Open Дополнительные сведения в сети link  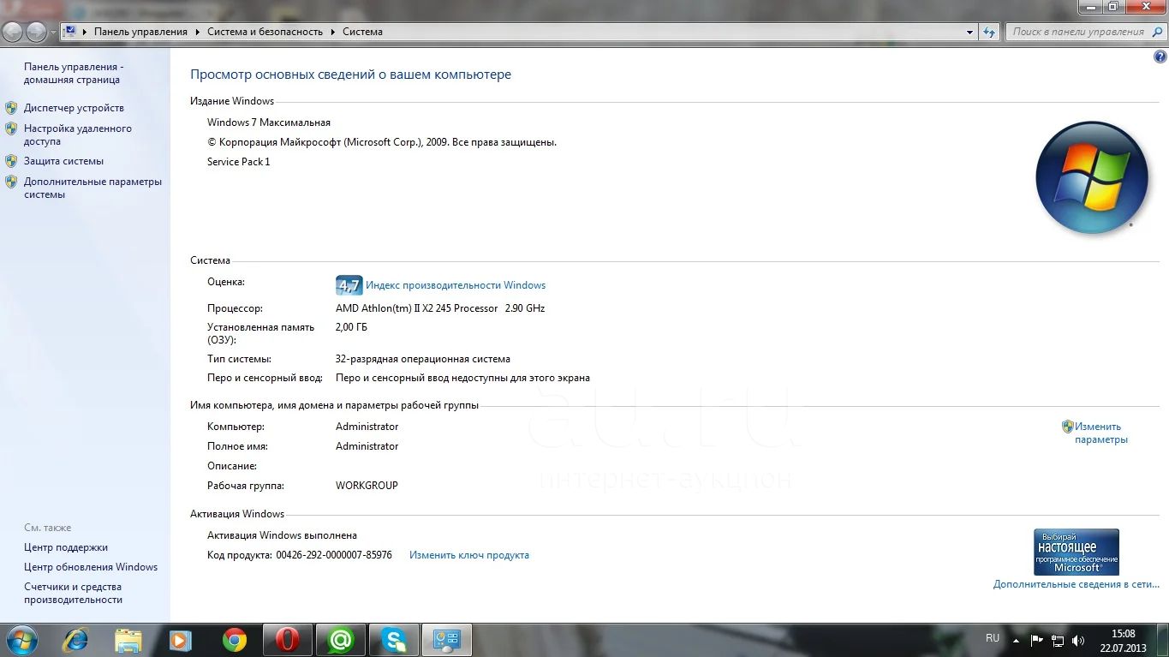(1077, 584)
